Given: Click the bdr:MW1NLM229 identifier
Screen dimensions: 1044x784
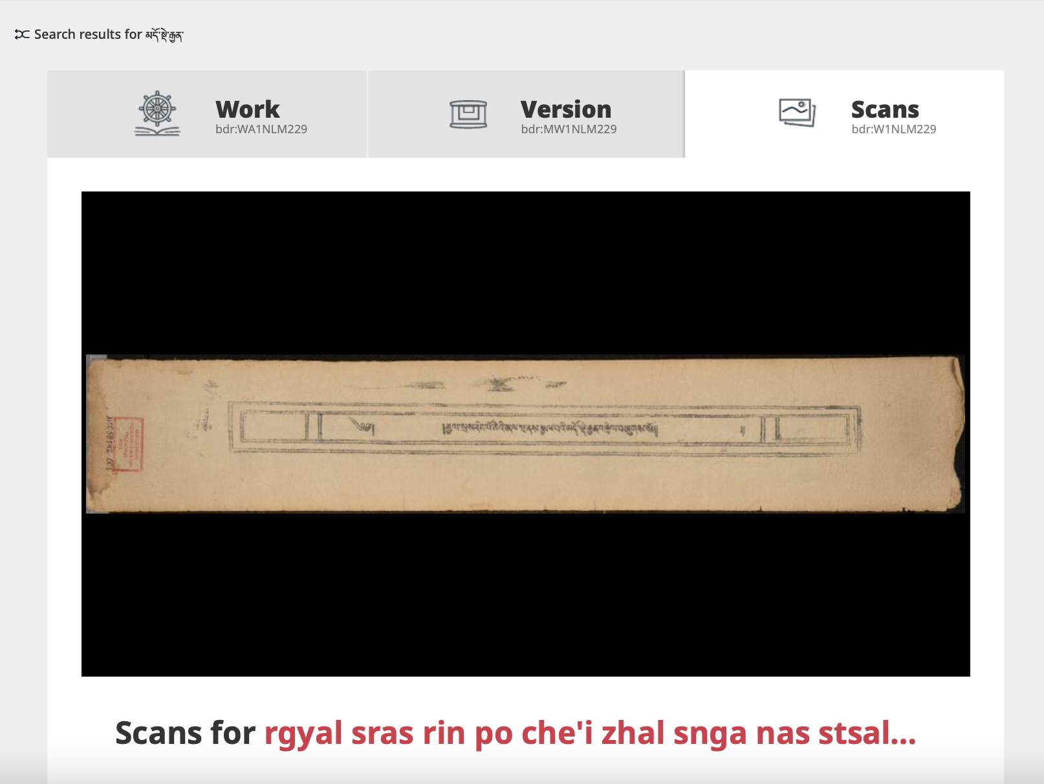Looking at the screenshot, I should pyautogui.click(x=569, y=129).
